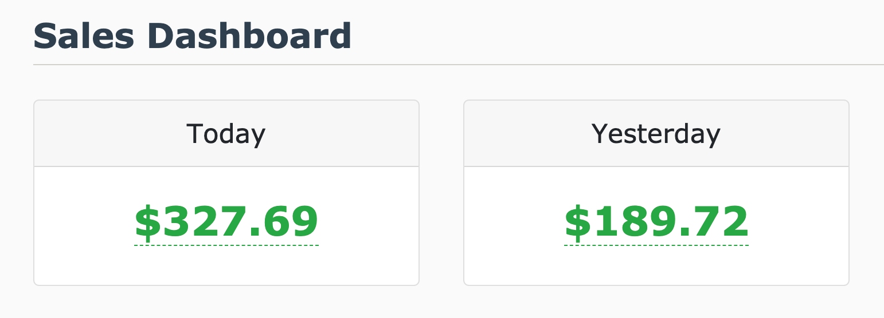Viewport: 884px width, 318px height.
Task: Click the Today card body area
Action: pos(226,225)
